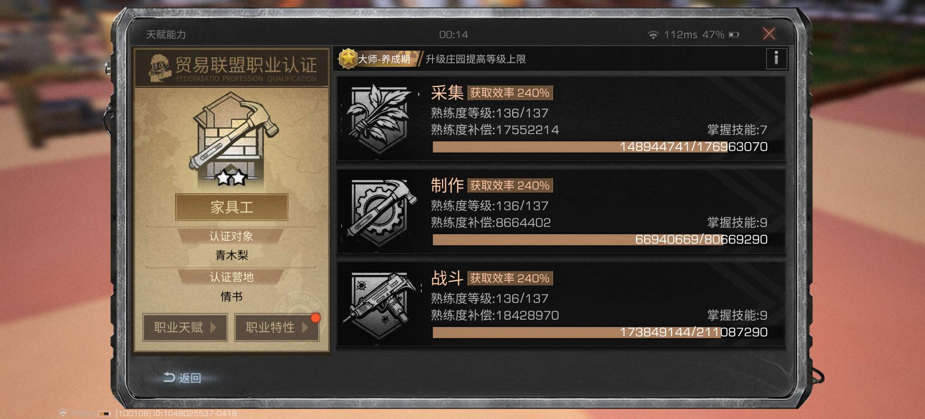925x419 pixels.
Task: Tap the gold star master badge
Action: [348, 59]
